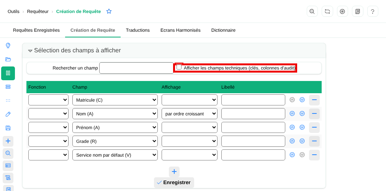This screenshot has width=386, height=191.
Task: Click the floppy disk save icon in sidebar
Action: pyautogui.click(x=8, y=128)
